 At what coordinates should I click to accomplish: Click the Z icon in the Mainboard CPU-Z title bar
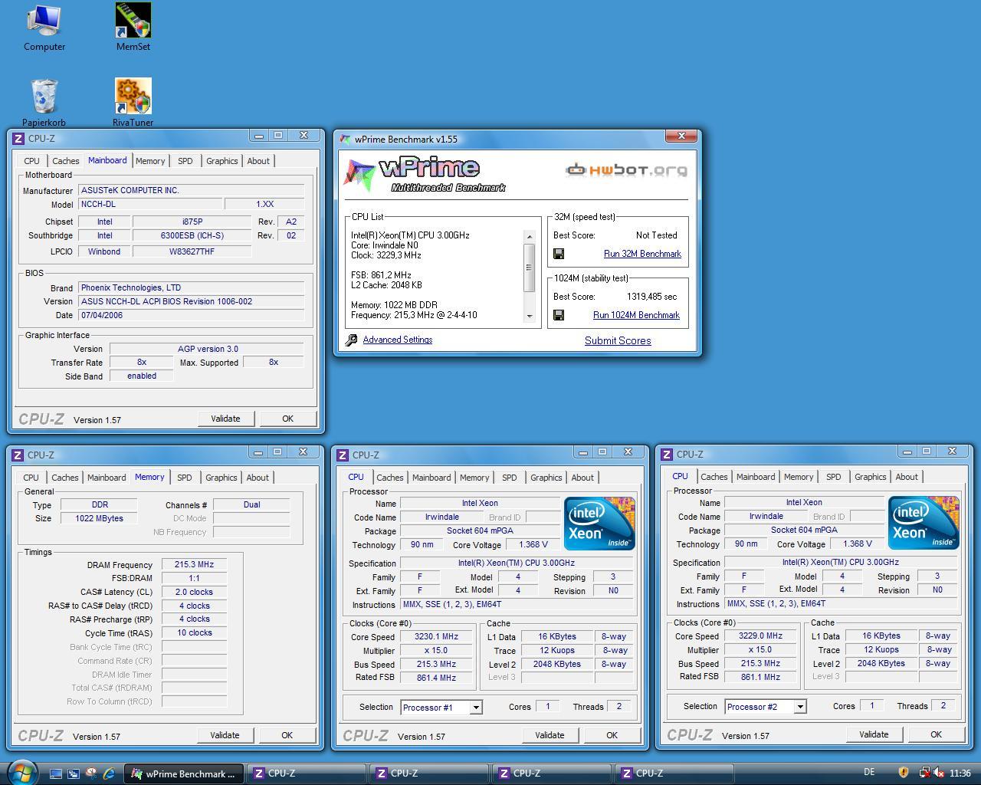tap(19, 139)
